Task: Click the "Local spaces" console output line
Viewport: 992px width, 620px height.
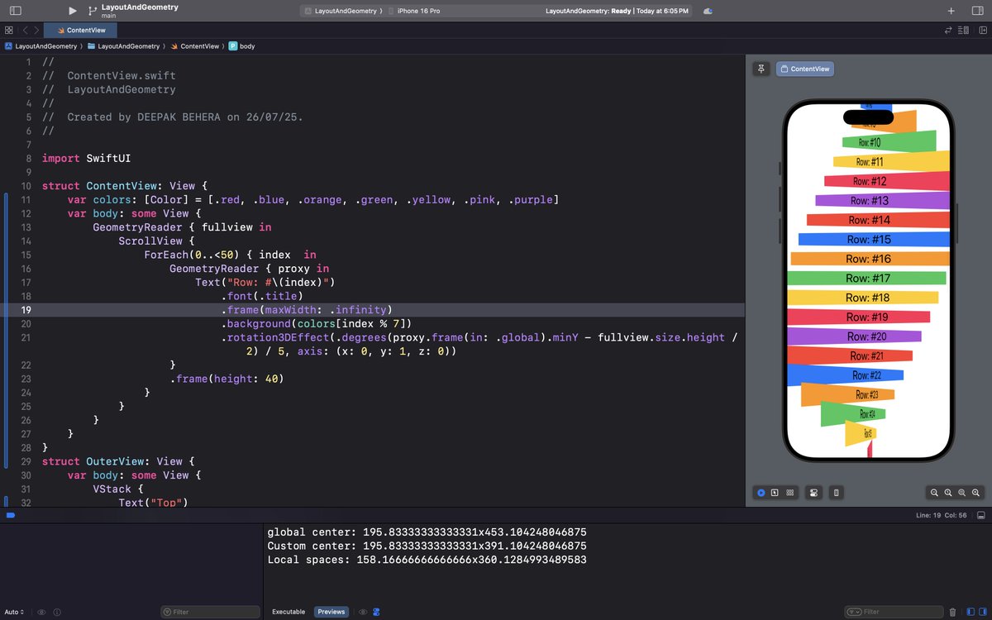Action: point(427,560)
